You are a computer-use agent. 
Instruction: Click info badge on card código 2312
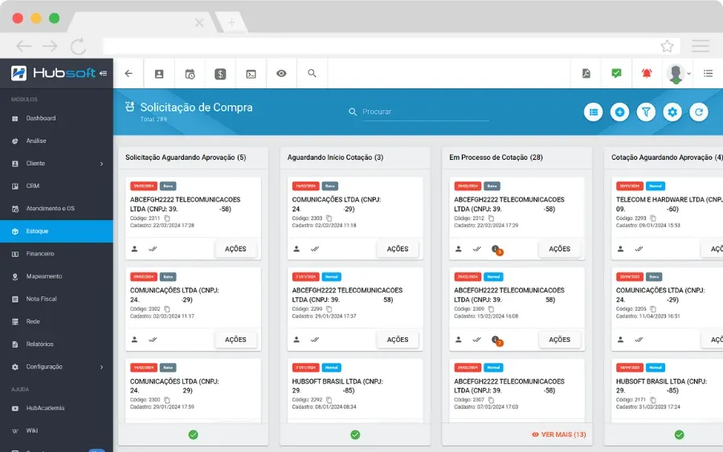pyautogui.click(x=497, y=250)
